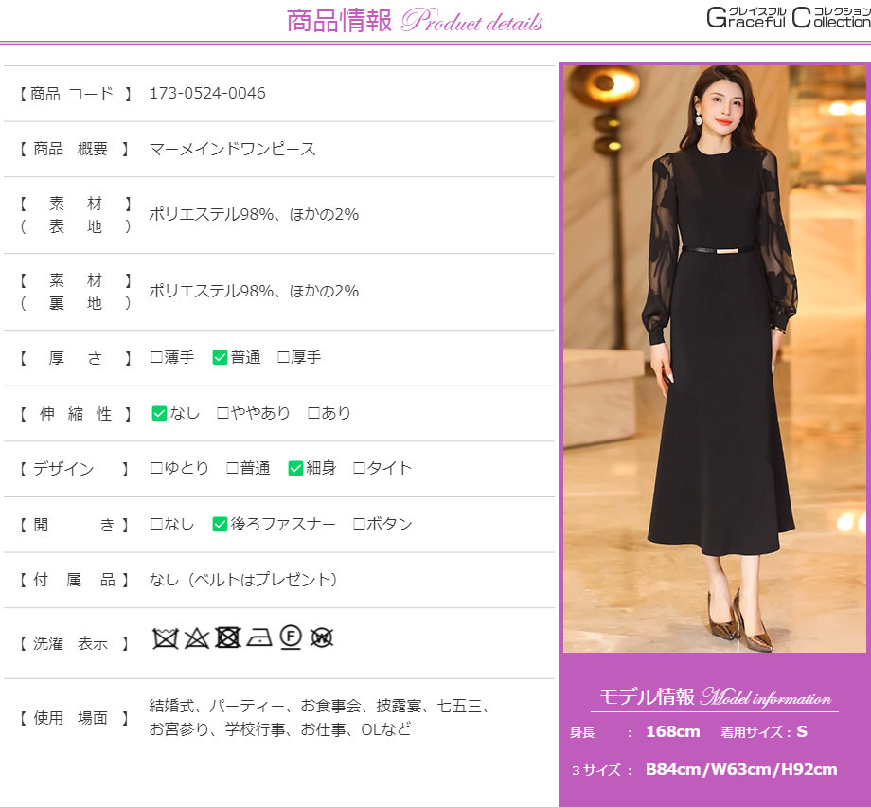The width and height of the screenshot is (871, 808).
Task: Uncheck the 普通 thickness checkbox
Action: [x=220, y=357]
